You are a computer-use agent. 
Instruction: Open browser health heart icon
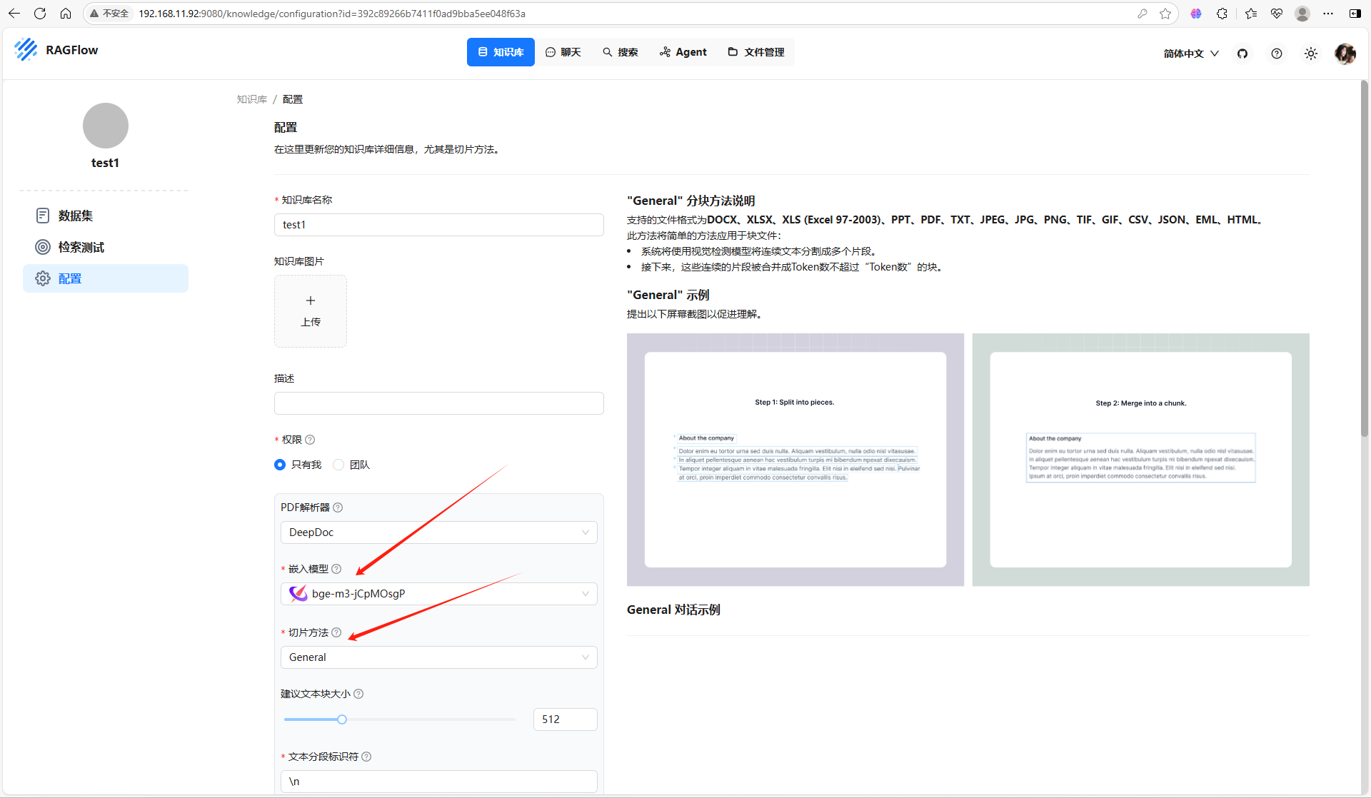coord(1277,14)
